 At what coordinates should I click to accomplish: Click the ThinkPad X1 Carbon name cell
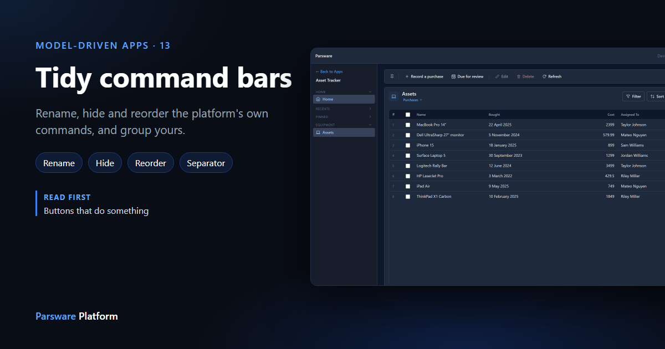[x=434, y=197]
